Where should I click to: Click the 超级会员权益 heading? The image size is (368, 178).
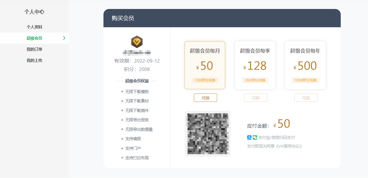(x=137, y=81)
